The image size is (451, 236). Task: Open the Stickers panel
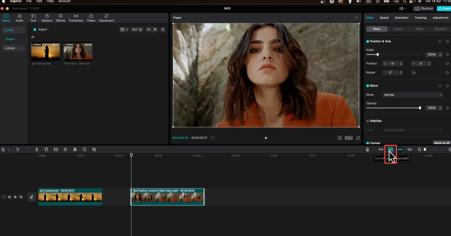click(x=47, y=18)
